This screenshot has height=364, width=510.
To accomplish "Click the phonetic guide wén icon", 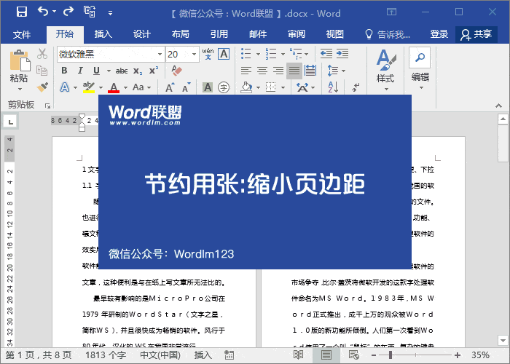I will tap(208, 54).
